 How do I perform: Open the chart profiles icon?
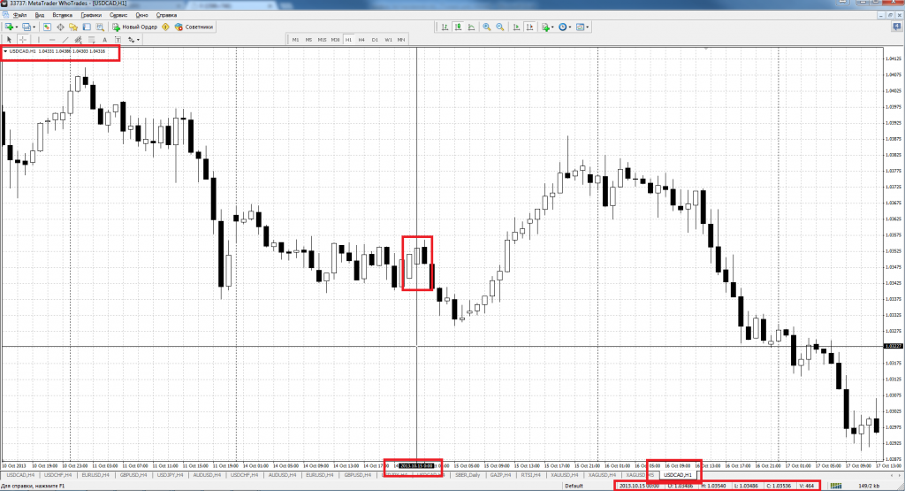tap(27, 27)
